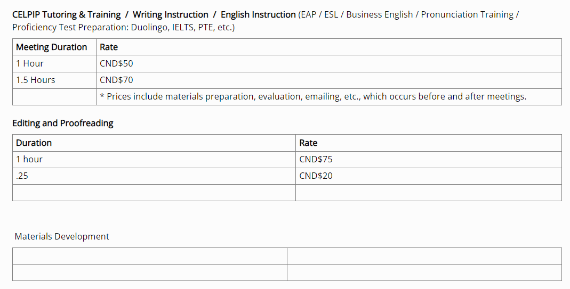570x289 pixels.
Task: Click the CELPIP Tutoring & Training heading
Action: coord(67,14)
